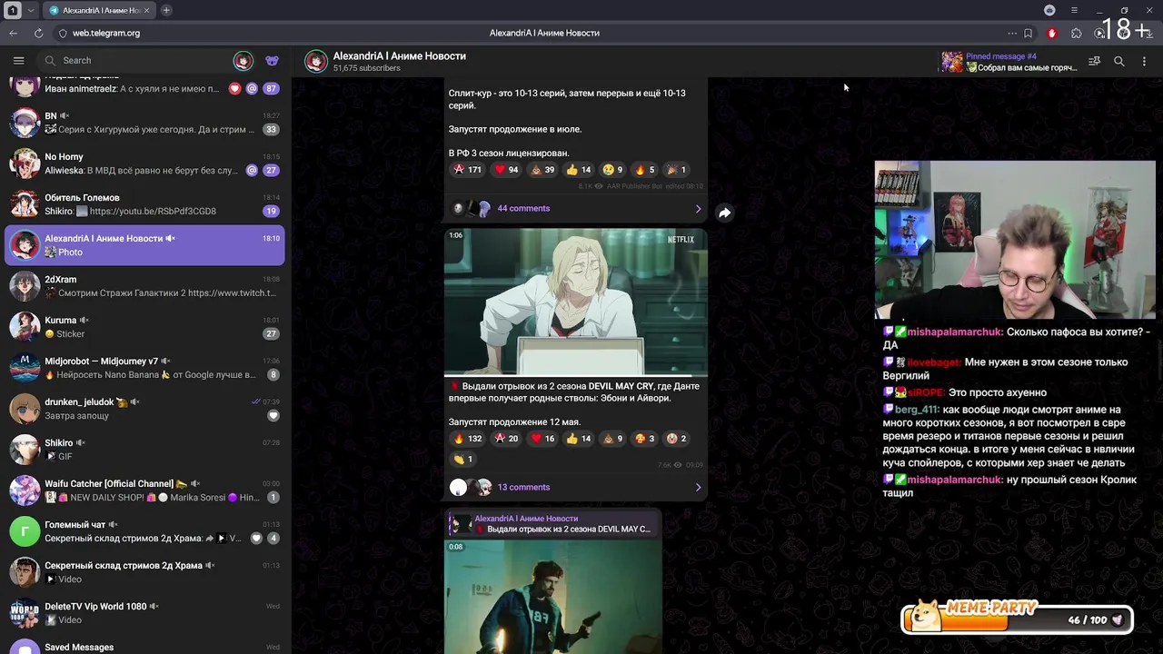
Task: Click the browser back arrow
Action: click(13, 33)
